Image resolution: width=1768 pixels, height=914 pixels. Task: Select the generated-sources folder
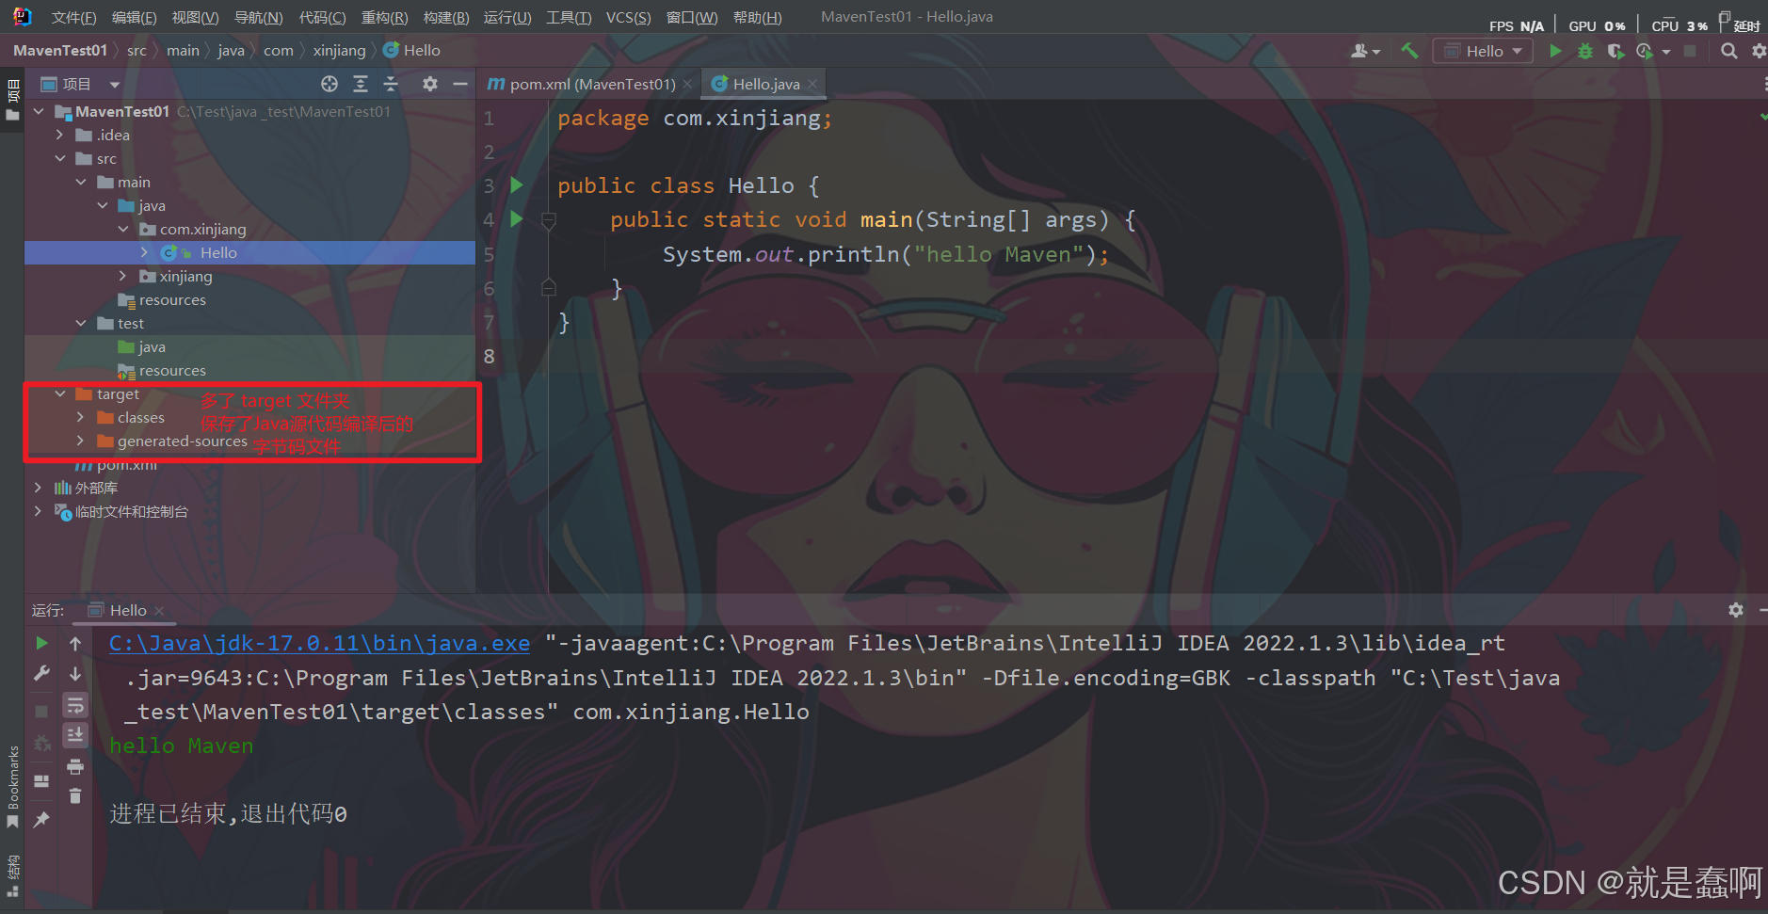tap(182, 441)
